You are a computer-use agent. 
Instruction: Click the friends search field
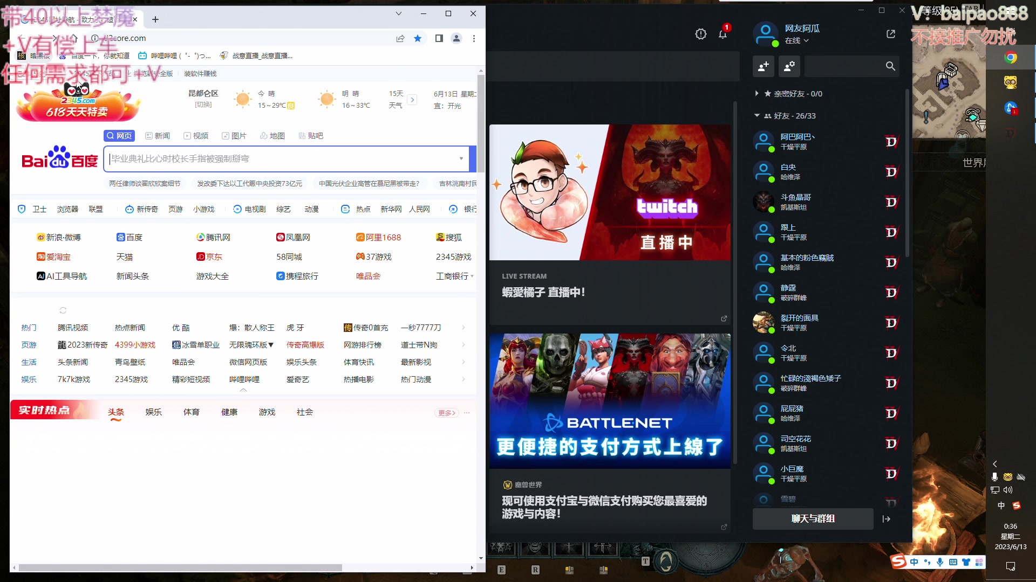pos(851,66)
